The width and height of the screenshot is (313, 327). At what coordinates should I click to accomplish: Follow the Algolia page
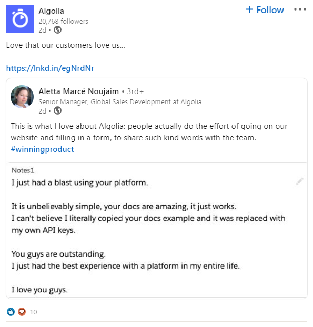pos(265,10)
